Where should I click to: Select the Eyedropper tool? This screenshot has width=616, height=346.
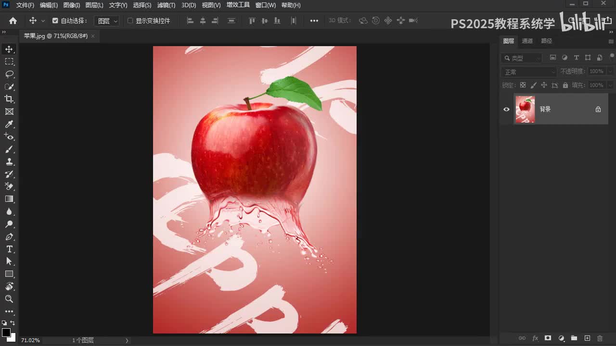(9, 124)
